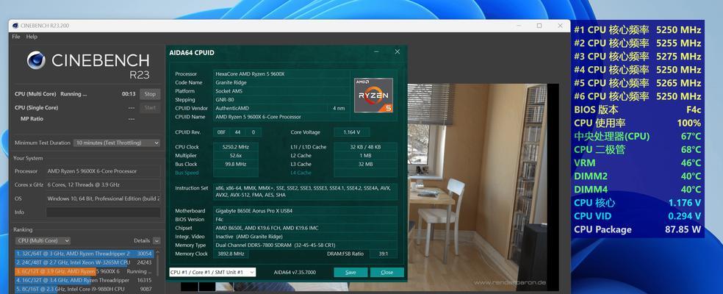Image resolution: width=723 pixels, height=294 pixels.
Task: Click the Cores x GHz field in Cinebench
Action: point(104,184)
